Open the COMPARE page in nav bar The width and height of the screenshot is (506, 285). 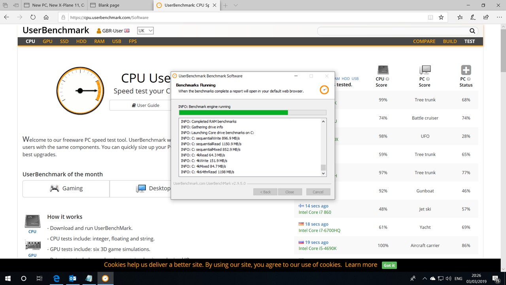coord(424,41)
